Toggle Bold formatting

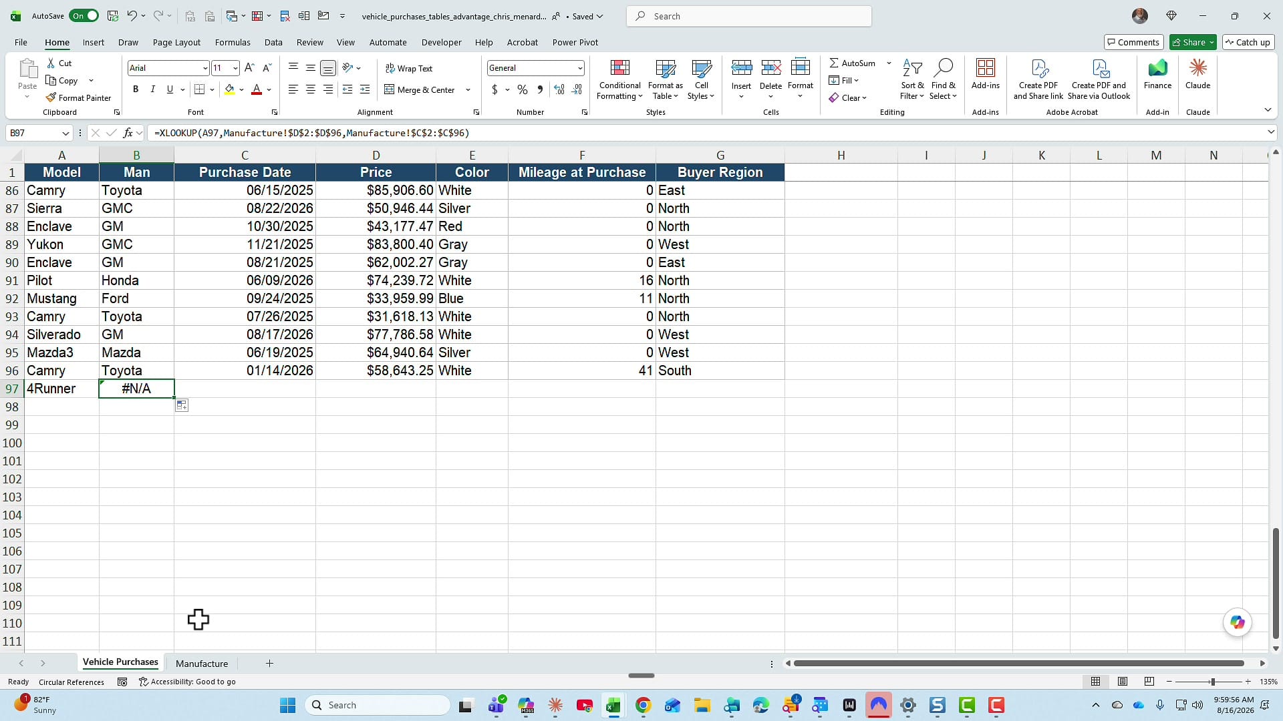(136, 89)
